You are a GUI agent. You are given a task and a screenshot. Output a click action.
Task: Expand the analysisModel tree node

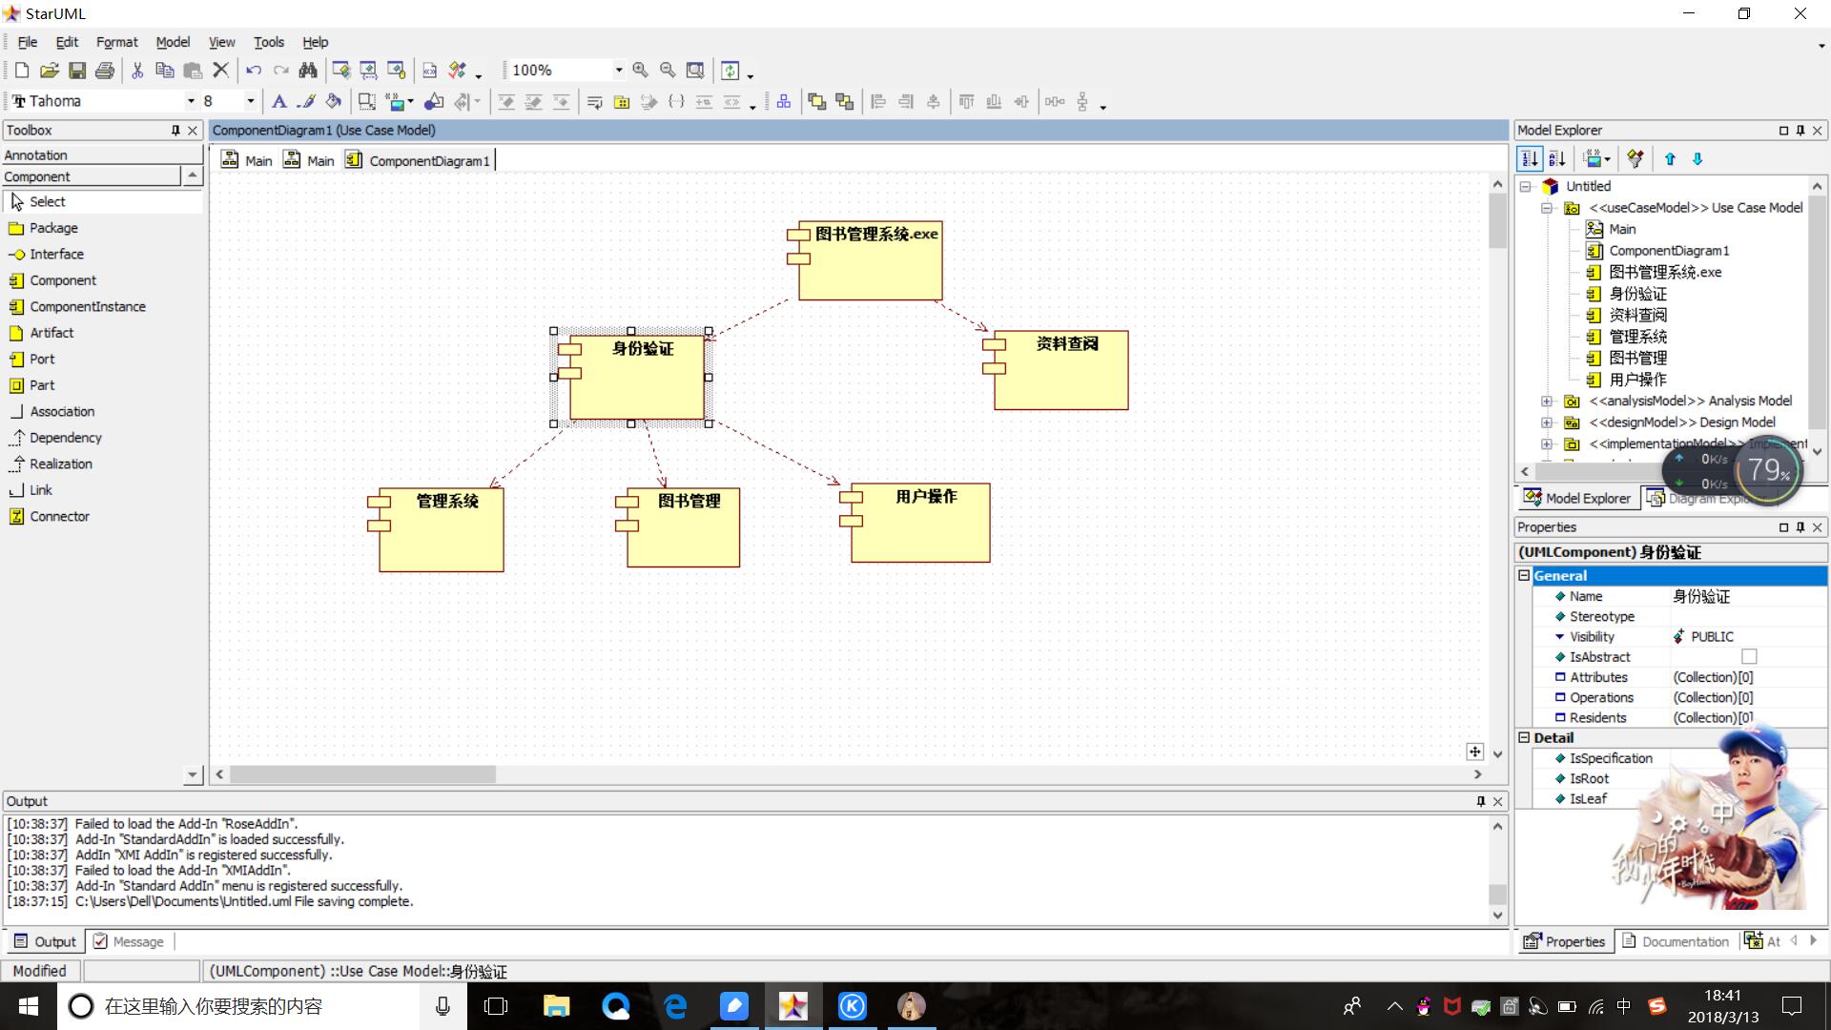(1547, 402)
